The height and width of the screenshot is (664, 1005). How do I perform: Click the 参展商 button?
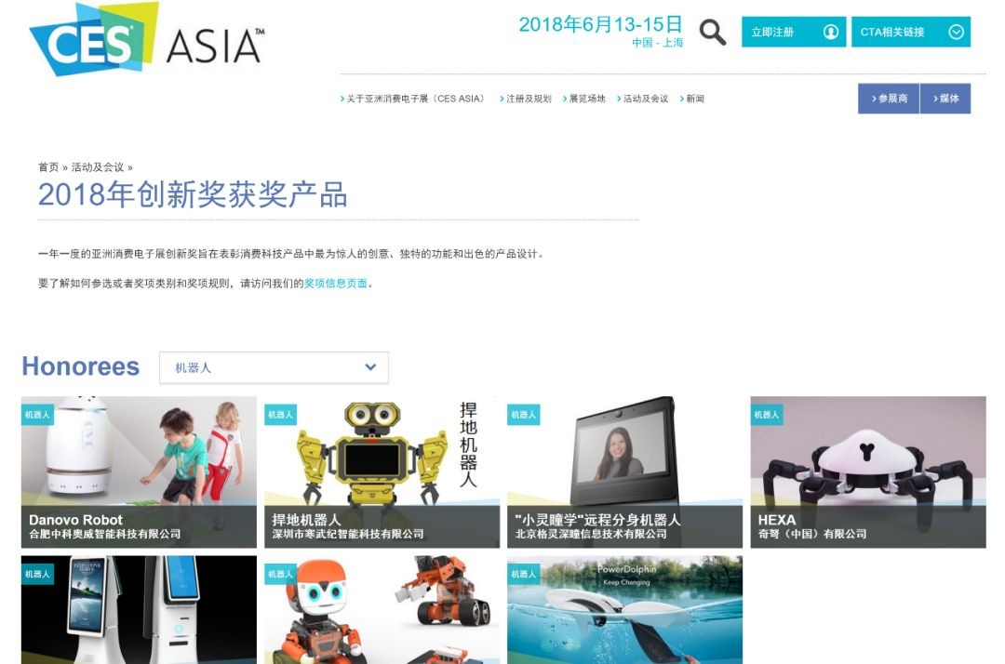(x=889, y=99)
